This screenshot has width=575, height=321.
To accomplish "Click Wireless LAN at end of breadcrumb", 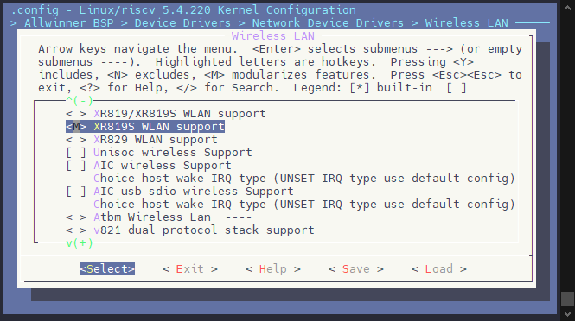I will coord(466,23).
